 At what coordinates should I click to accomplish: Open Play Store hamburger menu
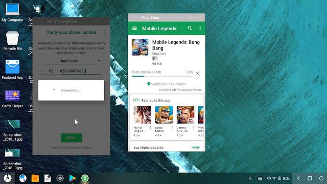(134, 28)
